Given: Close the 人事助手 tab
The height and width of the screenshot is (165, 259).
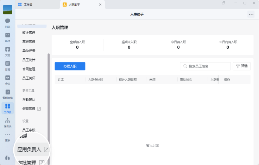Looking at the screenshot, I should [x=100, y=5].
